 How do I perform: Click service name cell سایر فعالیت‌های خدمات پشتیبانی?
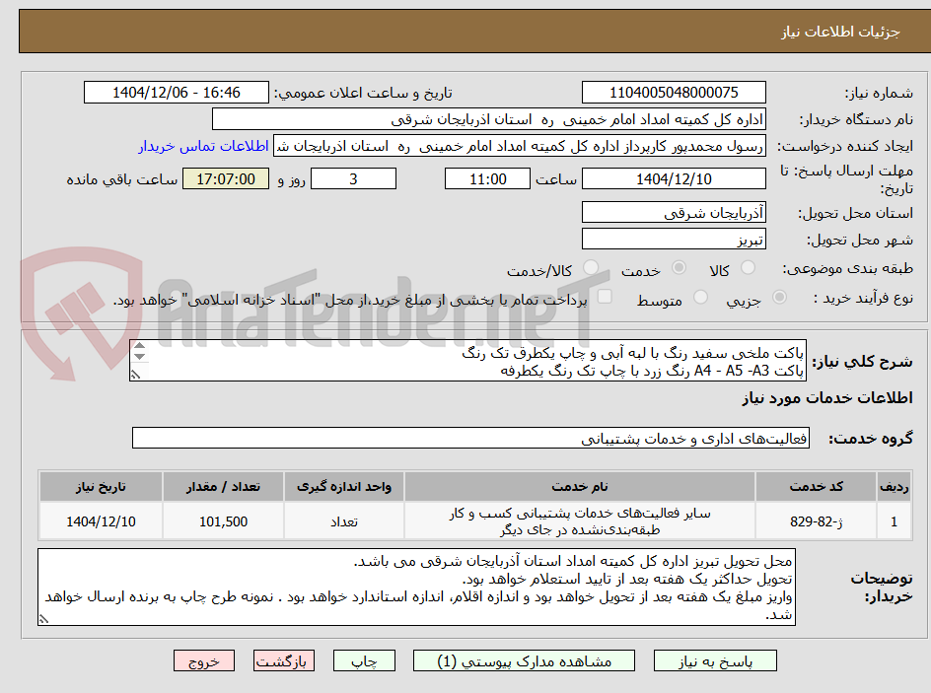(x=580, y=520)
